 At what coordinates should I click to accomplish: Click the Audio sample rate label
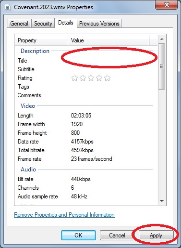coord(37,196)
